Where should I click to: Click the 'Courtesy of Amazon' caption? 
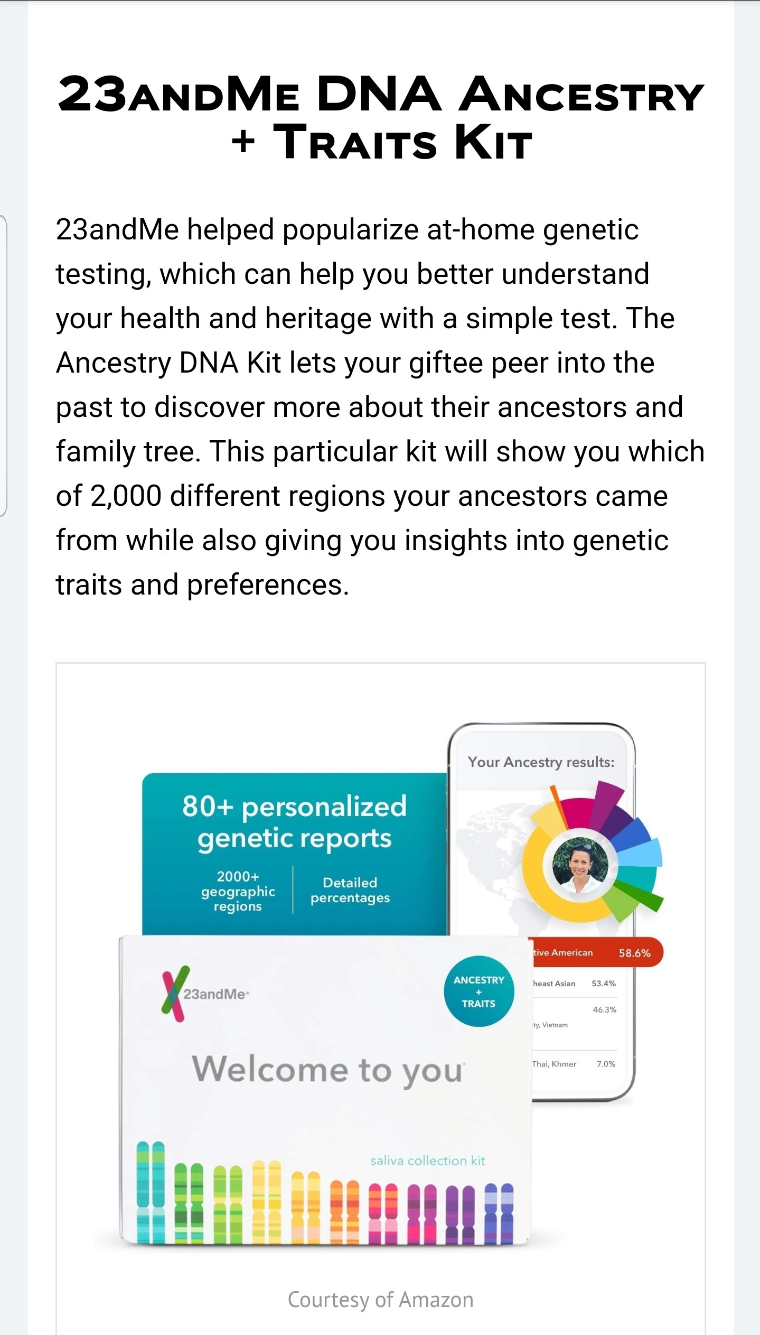tap(380, 1299)
